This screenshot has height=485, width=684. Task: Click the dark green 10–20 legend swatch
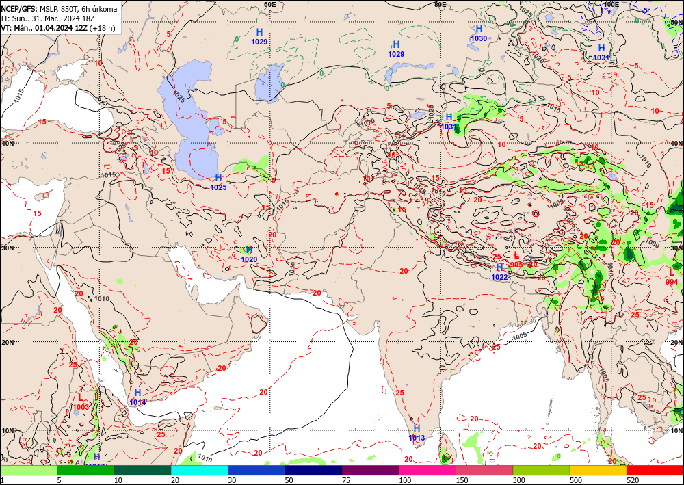[x=142, y=470]
